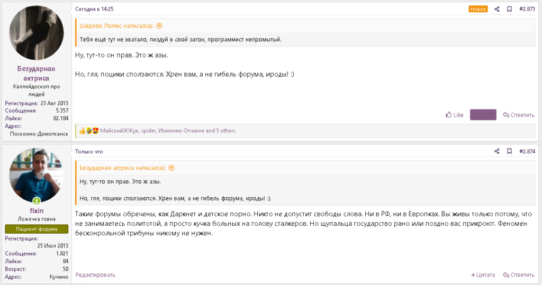The width and height of the screenshot is (542, 285).
Task: Like the post by Безударная актриса
Action: pyautogui.click(x=455, y=115)
